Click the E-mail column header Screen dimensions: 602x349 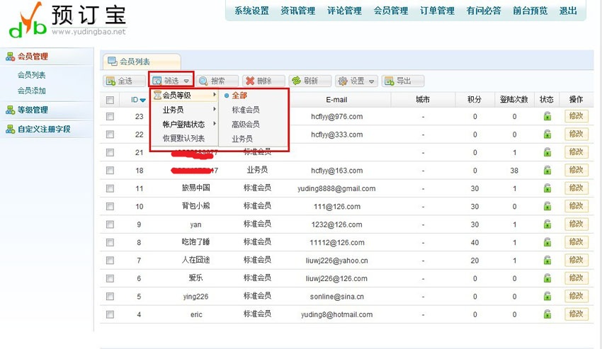(x=336, y=100)
